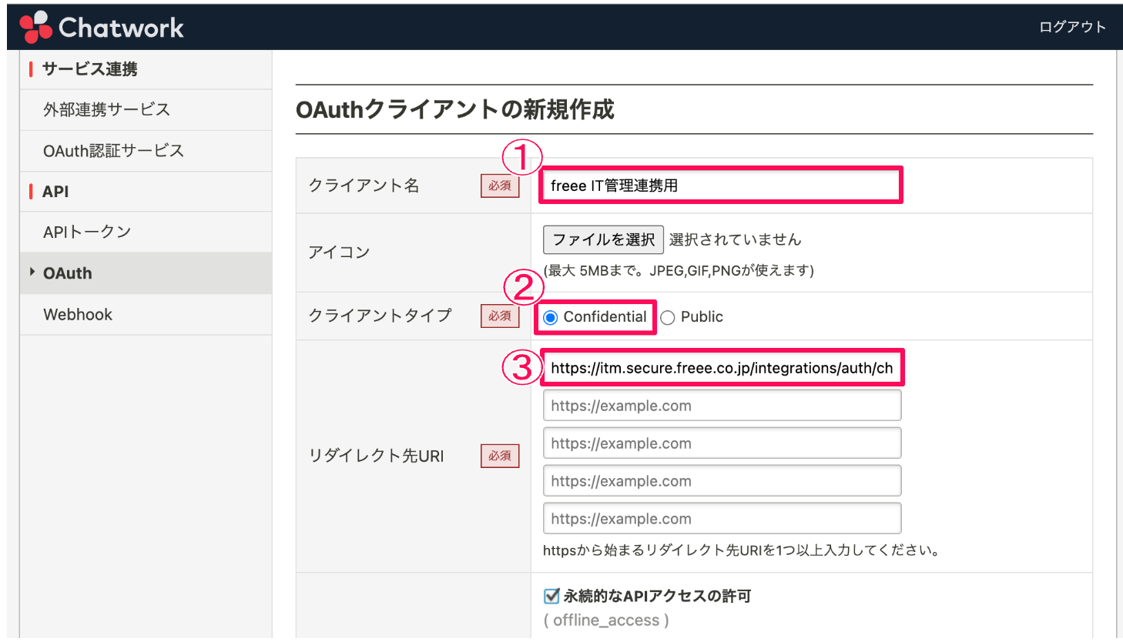The image size is (1123, 642).
Task: Click the httpsから始まるリダイレクト先URI hint text
Action: coord(741,550)
